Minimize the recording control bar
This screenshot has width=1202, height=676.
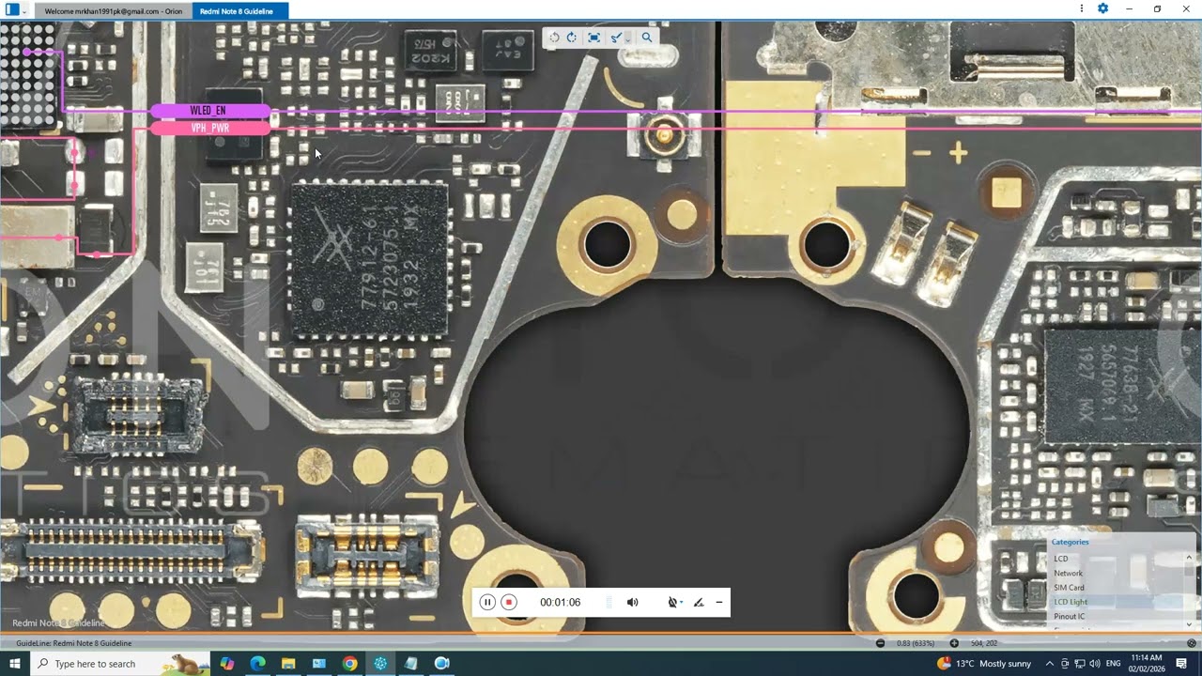click(719, 603)
